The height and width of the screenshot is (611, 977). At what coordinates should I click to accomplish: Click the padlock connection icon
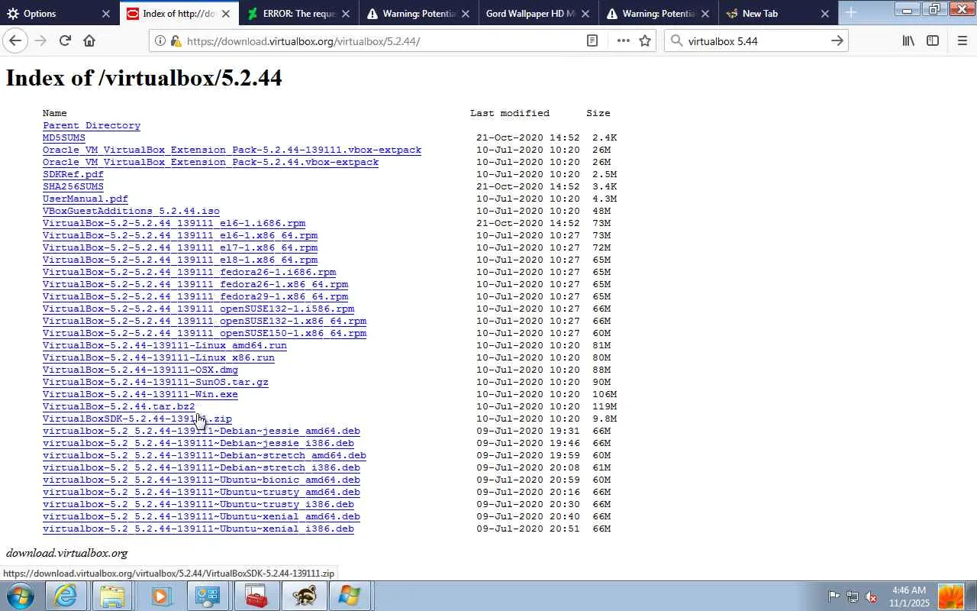176,41
